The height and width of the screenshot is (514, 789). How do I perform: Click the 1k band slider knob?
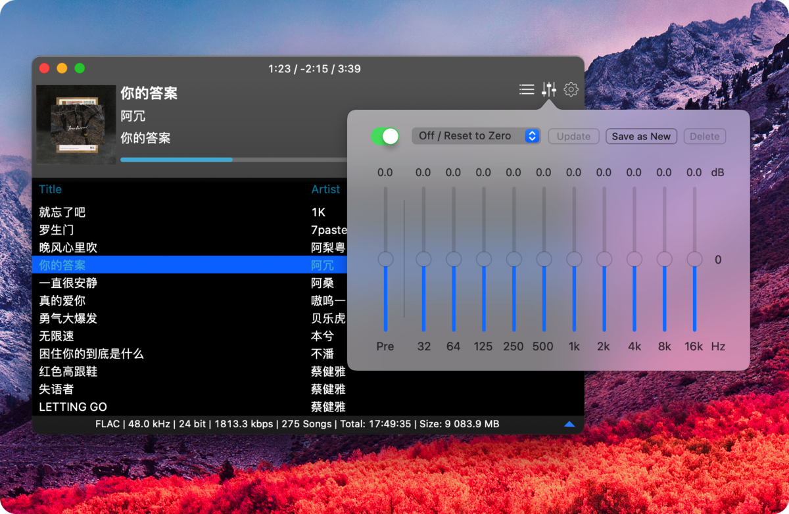click(574, 259)
